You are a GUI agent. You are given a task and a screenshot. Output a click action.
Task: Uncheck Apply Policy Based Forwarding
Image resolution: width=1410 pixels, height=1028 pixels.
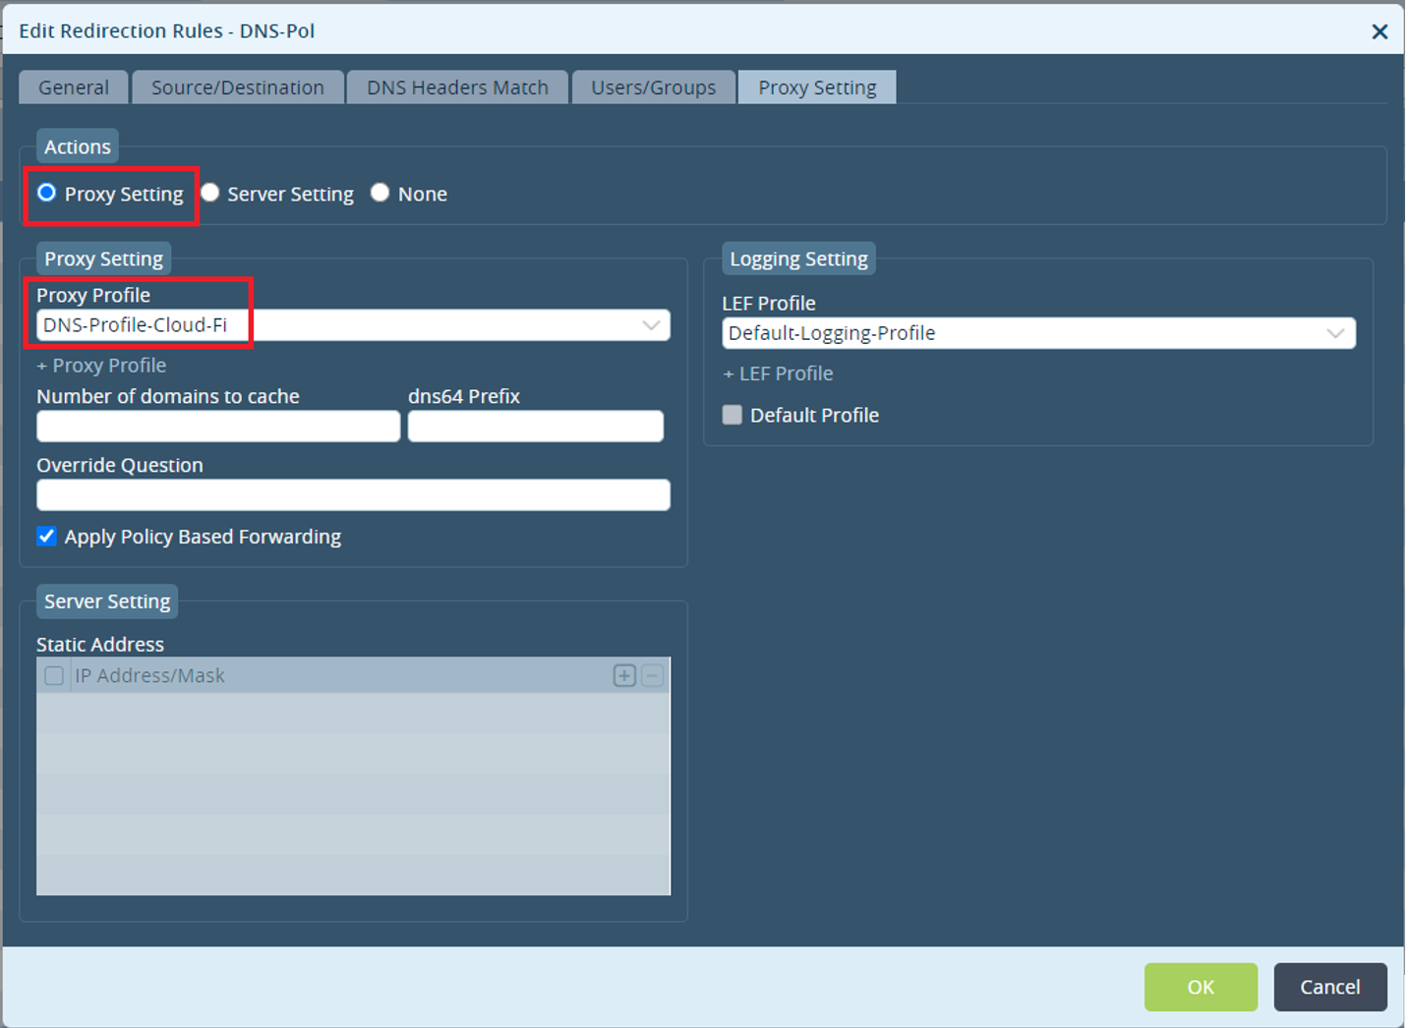point(46,536)
